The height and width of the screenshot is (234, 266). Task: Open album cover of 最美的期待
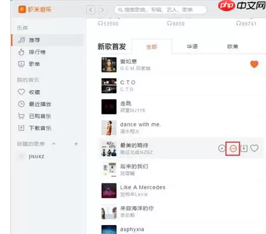coord(109,149)
